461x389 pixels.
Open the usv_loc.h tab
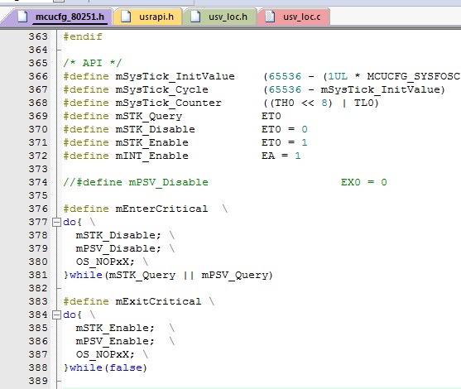click(219, 17)
